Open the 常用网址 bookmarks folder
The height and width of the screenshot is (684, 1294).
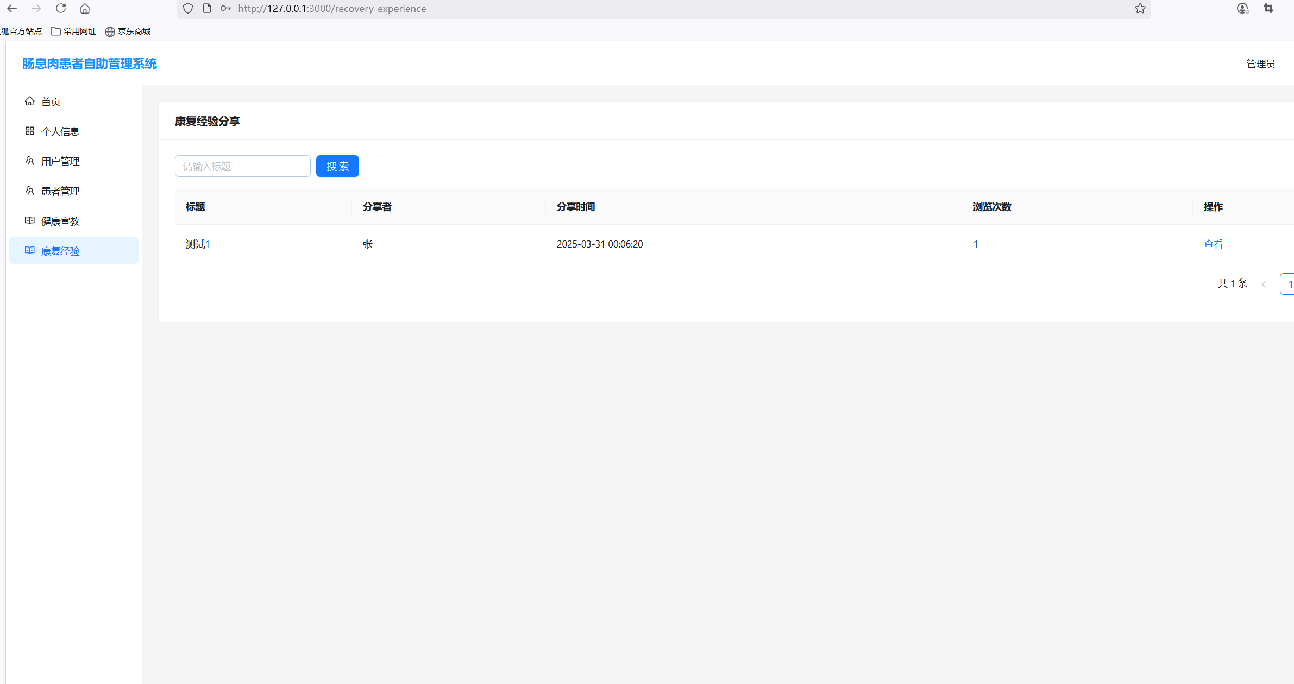[73, 31]
